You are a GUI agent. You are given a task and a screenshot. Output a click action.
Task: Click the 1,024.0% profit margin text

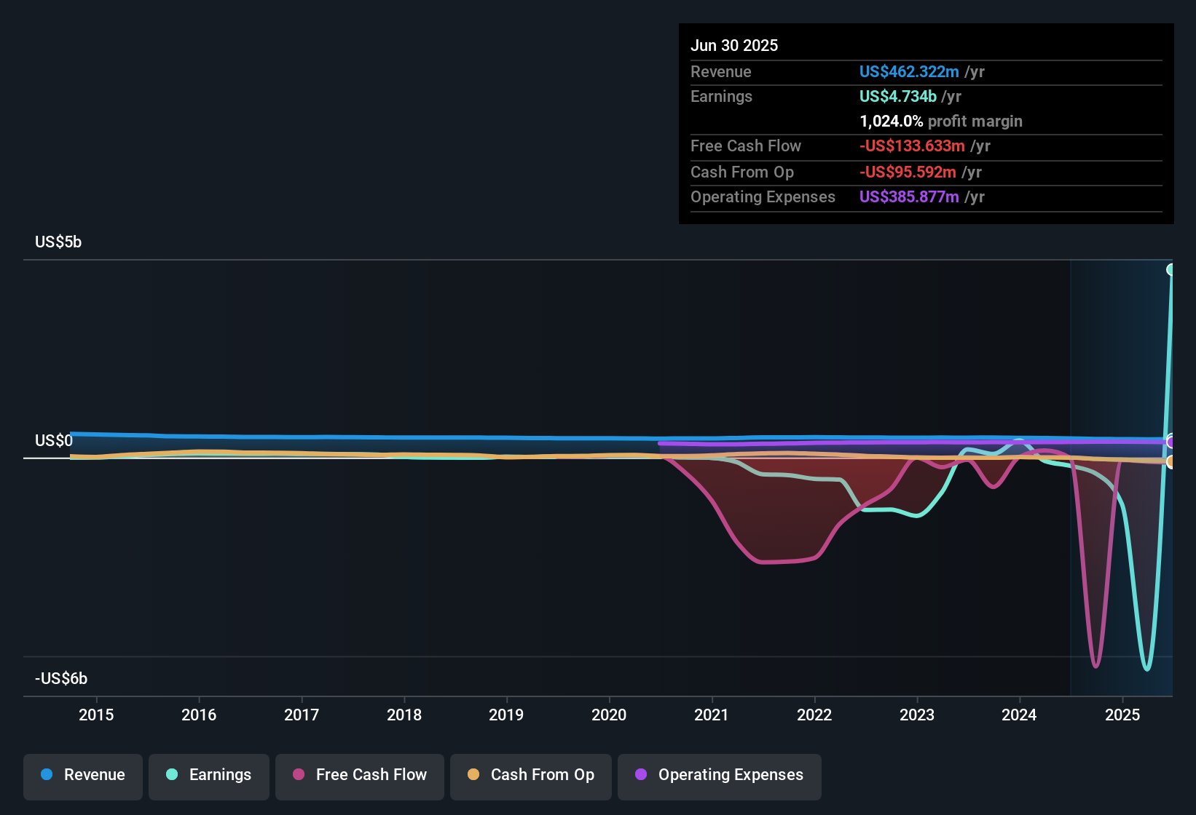click(x=941, y=121)
